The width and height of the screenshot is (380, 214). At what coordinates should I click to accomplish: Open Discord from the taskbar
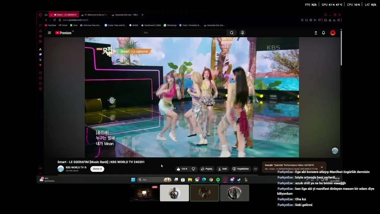click(232, 180)
